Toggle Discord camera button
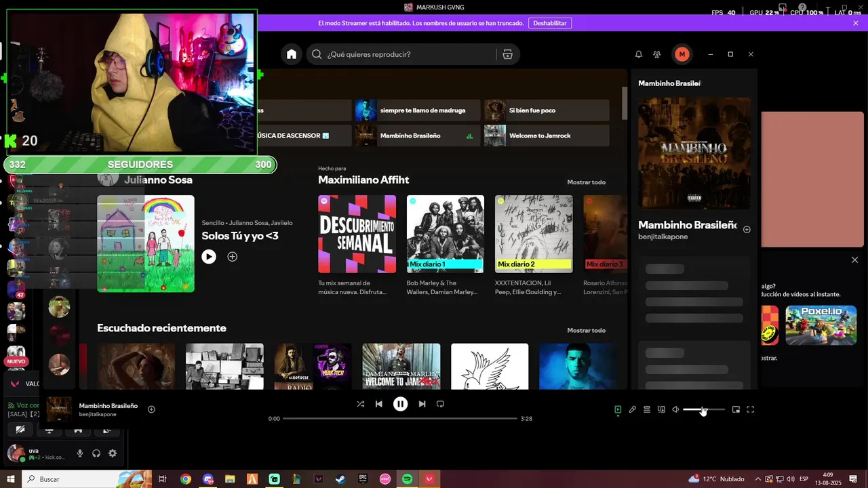This screenshot has height=488, width=868. (x=20, y=430)
